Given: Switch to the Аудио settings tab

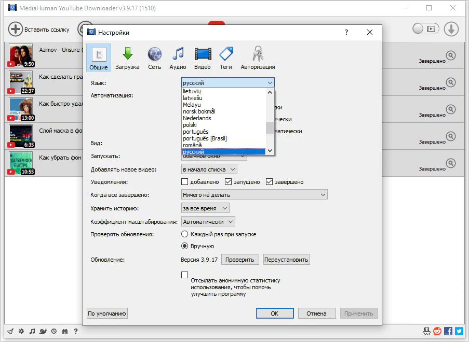Looking at the screenshot, I should (x=178, y=58).
